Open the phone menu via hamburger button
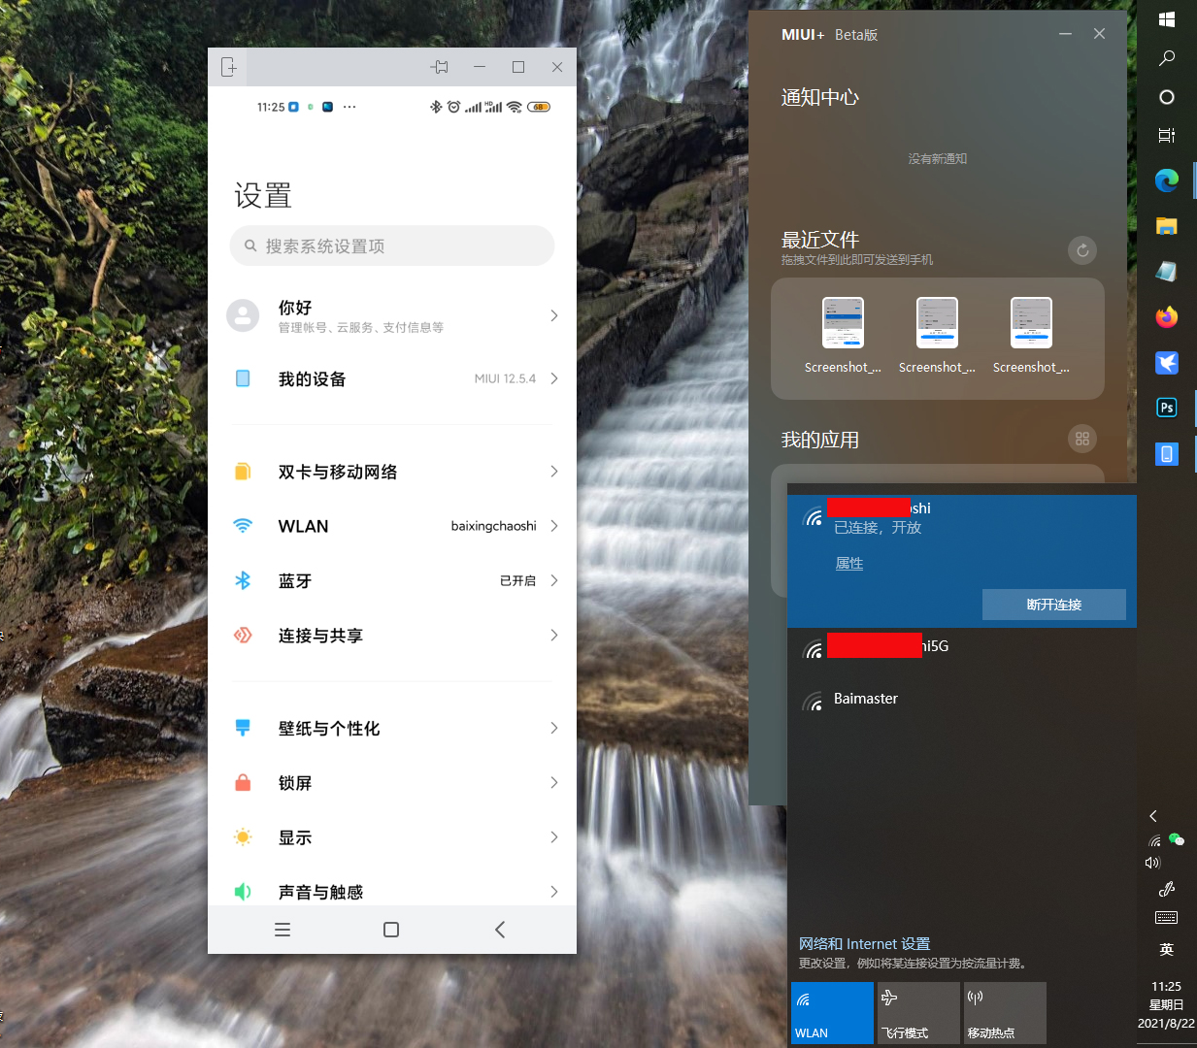Screen dimensions: 1197x1048 point(282,929)
